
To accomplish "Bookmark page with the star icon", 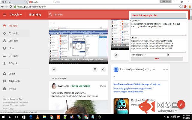I will 181,7.
